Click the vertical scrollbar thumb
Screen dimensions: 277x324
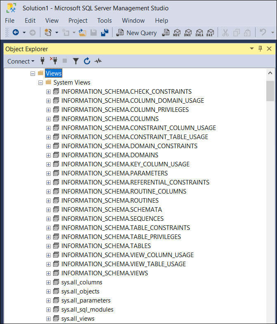[x=270, y=91]
